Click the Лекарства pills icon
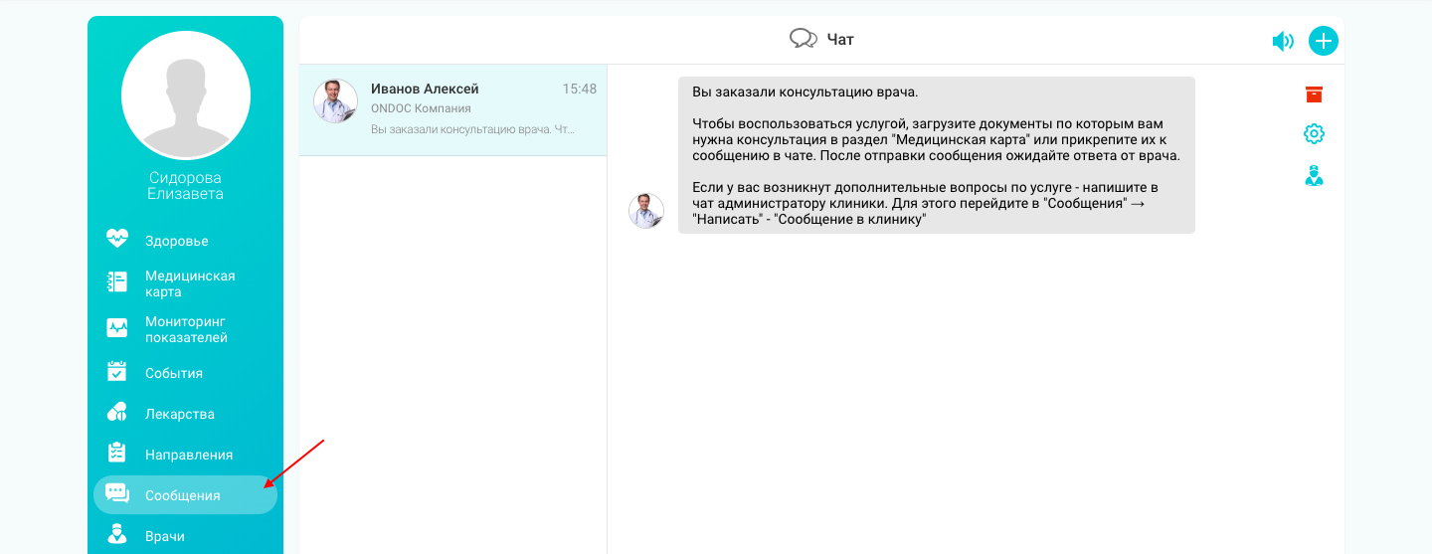Viewport: 1432px width, 554px height. (x=117, y=413)
